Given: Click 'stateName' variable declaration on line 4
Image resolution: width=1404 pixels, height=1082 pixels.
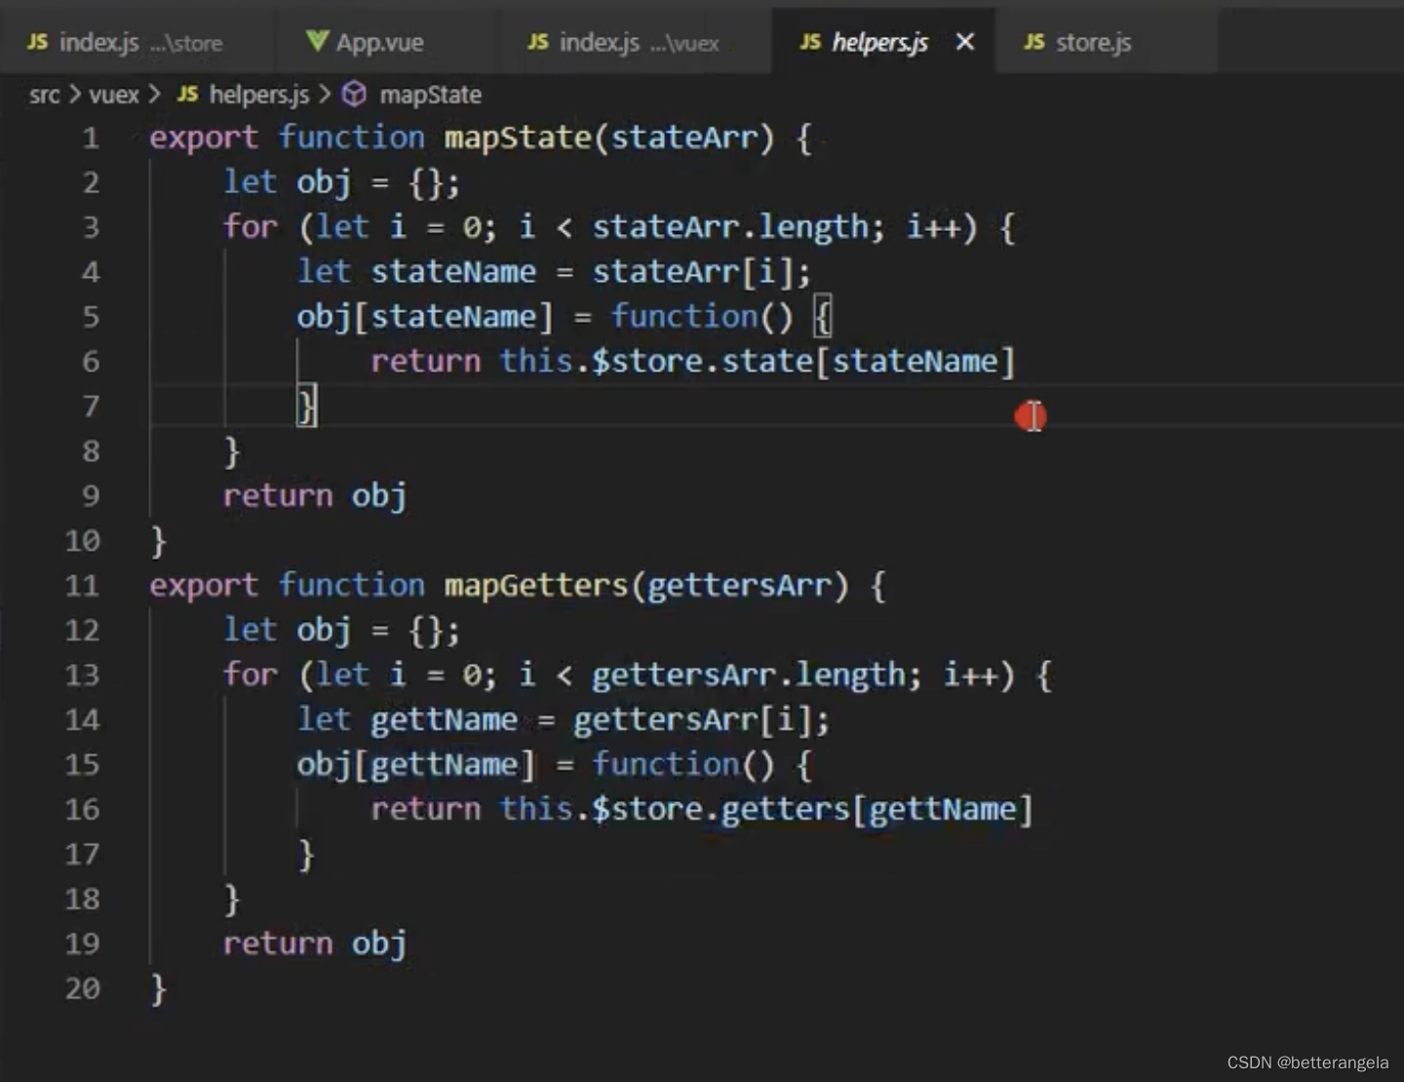Looking at the screenshot, I should pyautogui.click(x=453, y=272).
